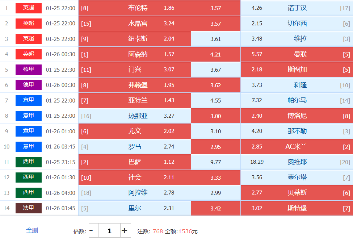The image size is (353, 238).
Task: Click the 全删 delete-all link
Action: coord(32,230)
